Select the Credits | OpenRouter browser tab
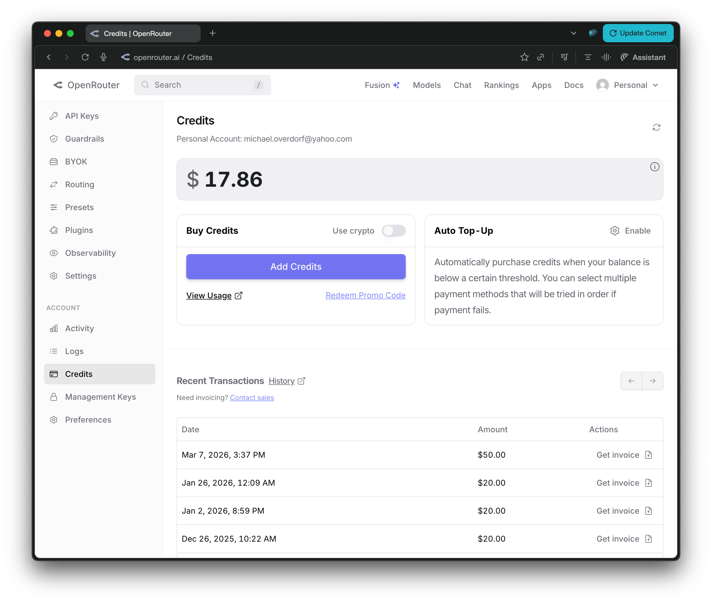The height and width of the screenshot is (603, 712). [x=143, y=33]
